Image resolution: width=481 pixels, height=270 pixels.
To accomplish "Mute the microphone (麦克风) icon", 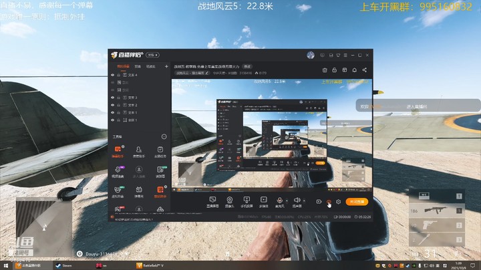I will click(279, 200).
